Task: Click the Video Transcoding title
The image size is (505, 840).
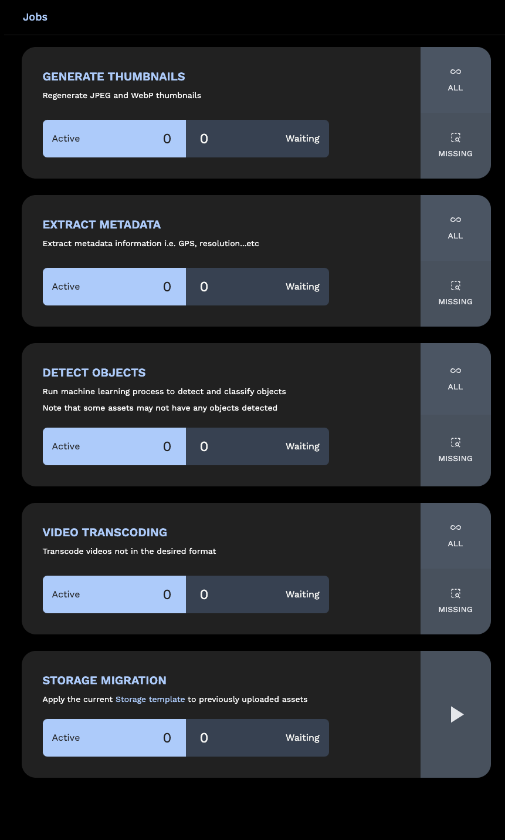Action: pos(105,532)
